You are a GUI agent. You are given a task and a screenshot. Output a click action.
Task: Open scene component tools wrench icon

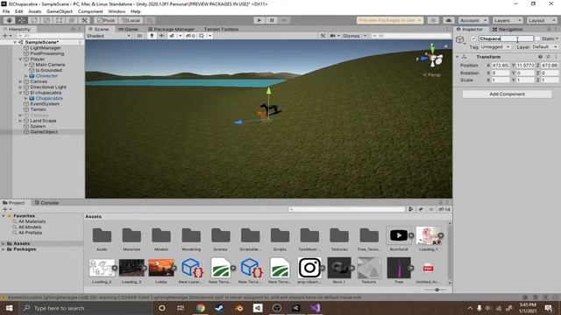323,36
